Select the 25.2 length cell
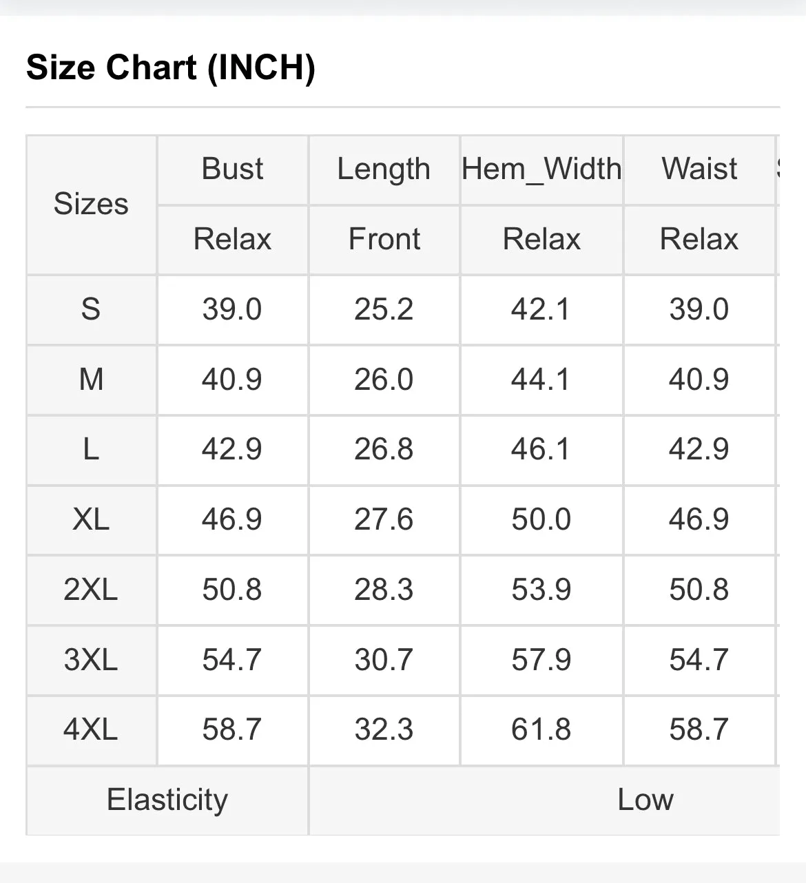The height and width of the screenshot is (883, 806). pyautogui.click(x=384, y=309)
